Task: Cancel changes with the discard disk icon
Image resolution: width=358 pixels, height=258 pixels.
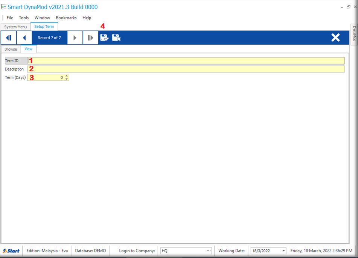Action: [116, 38]
